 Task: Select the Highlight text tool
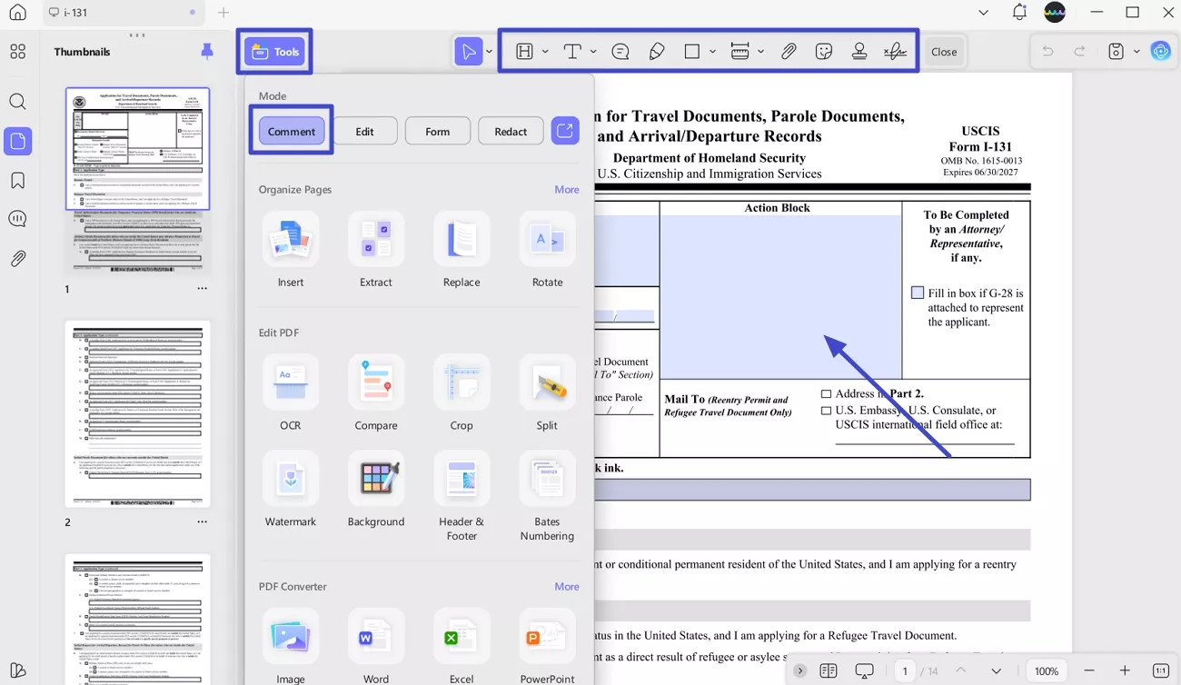(524, 51)
